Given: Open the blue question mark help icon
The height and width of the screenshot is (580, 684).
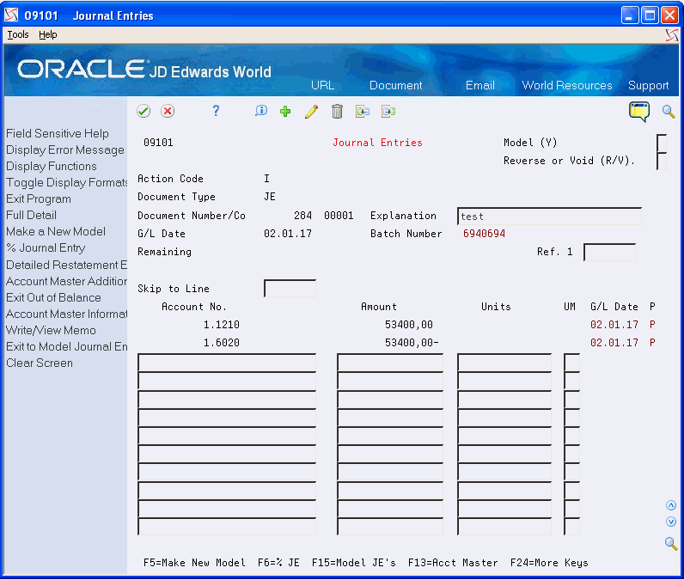Looking at the screenshot, I should (216, 111).
